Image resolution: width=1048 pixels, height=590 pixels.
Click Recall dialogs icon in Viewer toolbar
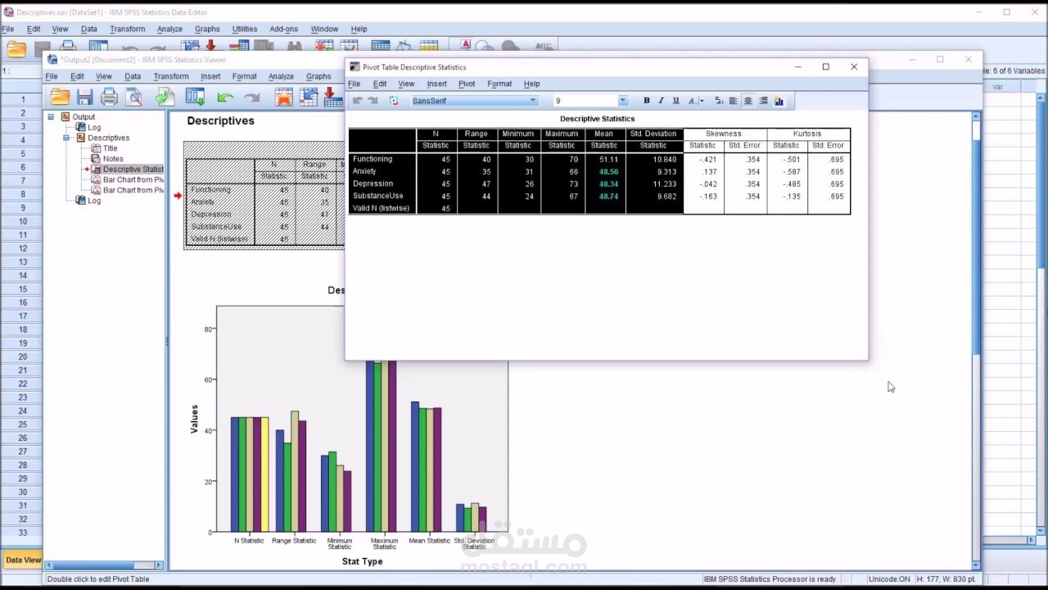[195, 98]
